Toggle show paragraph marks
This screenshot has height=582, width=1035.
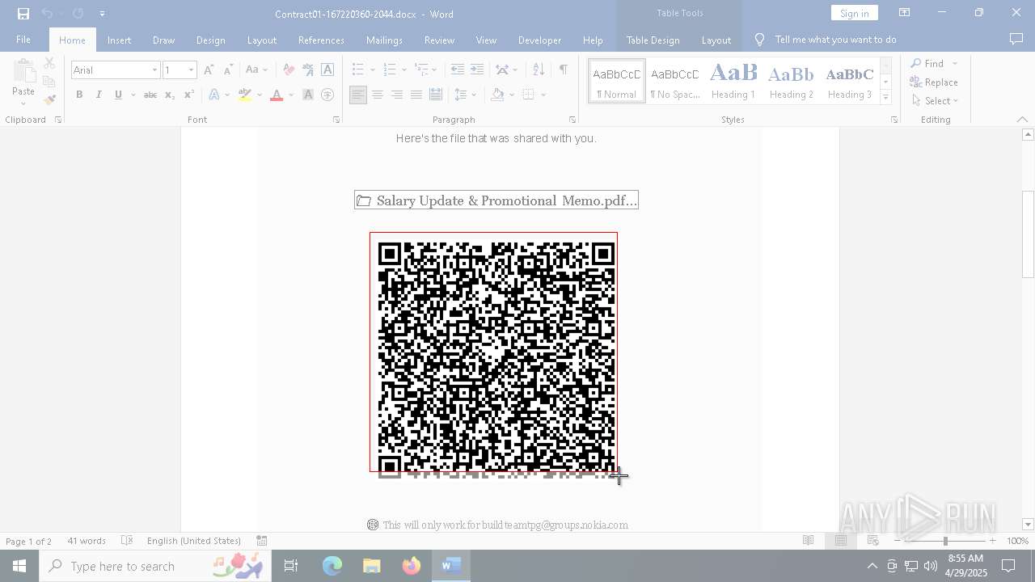click(563, 70)
